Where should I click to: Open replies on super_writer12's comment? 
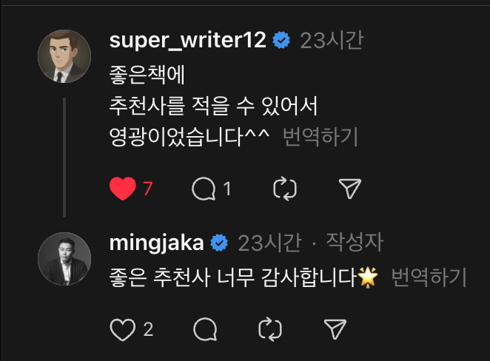[204, 189]
